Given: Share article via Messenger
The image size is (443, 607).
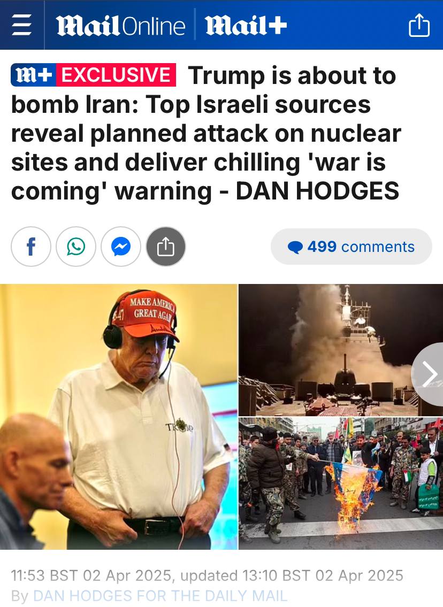Looking at the screenshot, I should 121,247.
